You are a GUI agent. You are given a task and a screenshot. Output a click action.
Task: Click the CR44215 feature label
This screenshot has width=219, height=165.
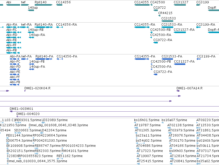click(x=165, y=13)
